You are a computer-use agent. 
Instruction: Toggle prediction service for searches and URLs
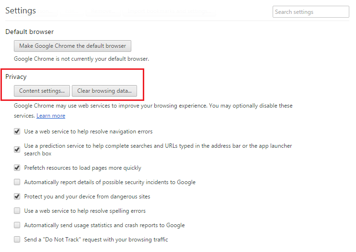pyautogui.click(x=17, y=150)
